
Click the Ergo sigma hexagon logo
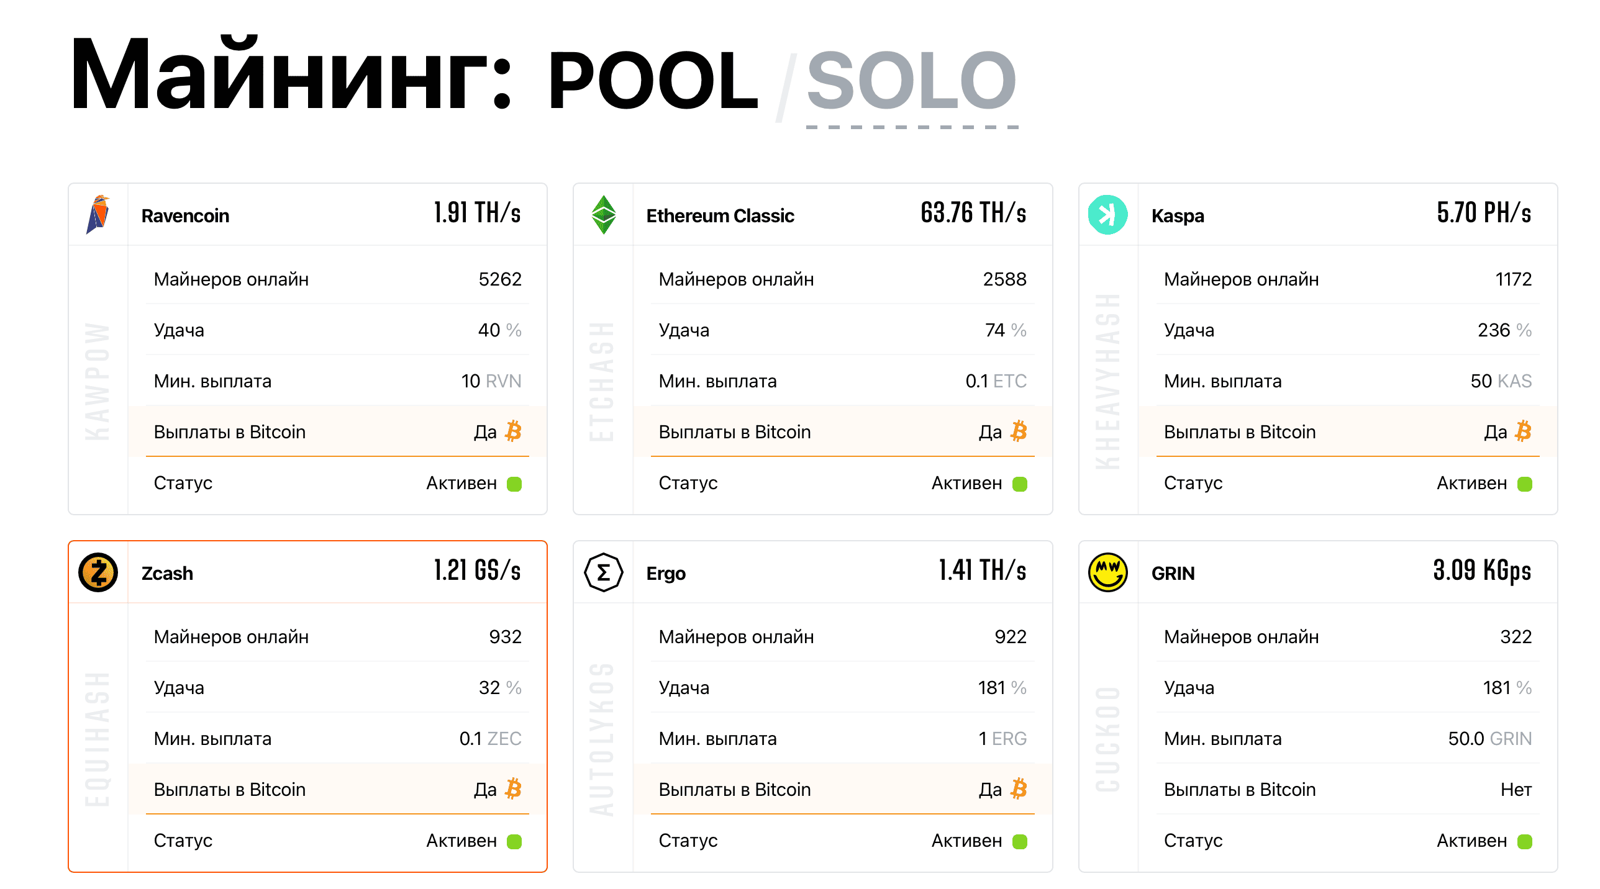pos(603,572)
